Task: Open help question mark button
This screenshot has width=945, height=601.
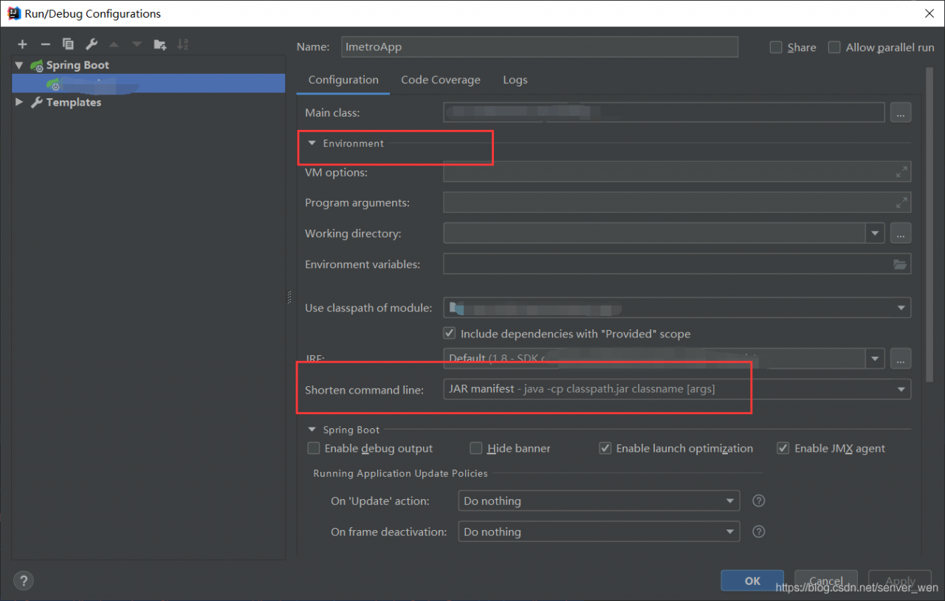Action: pos(24,580)
